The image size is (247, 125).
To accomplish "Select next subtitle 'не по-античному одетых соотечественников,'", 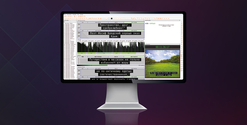I will 114,73.
